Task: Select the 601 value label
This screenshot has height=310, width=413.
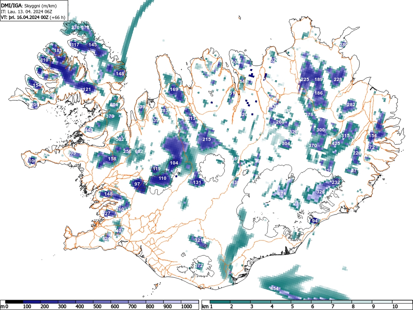Action: [114, 105]
